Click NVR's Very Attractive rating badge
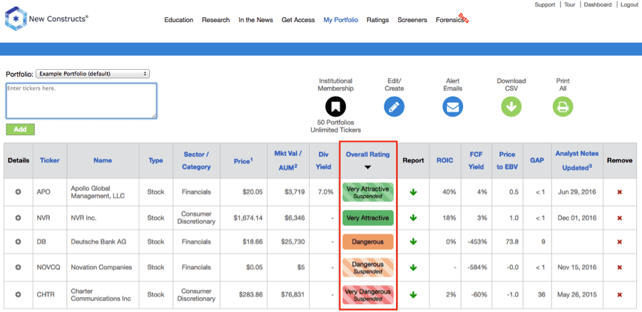Viewport: 642px width, 312px height. [x=367, y=218]
